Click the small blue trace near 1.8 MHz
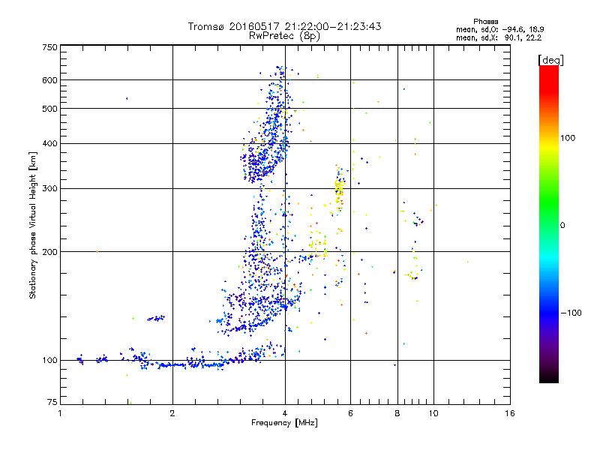The width and height of the screenshot is (600, 450). coord(156,318)
